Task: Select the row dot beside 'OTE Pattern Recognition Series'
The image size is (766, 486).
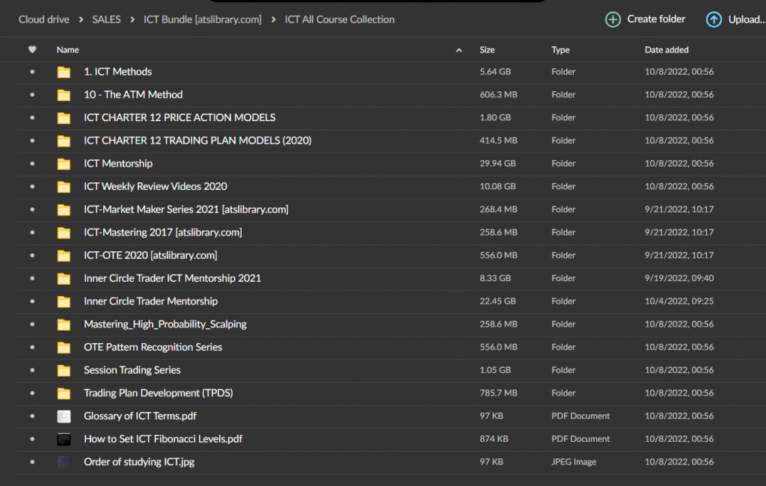Action: click(x=31, y=348)
